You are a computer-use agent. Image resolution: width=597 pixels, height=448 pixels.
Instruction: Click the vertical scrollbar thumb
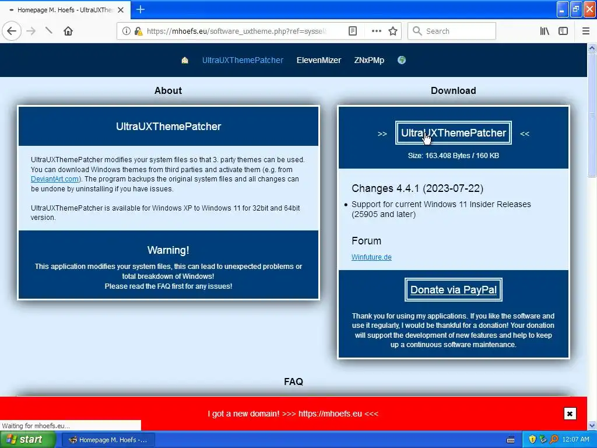(592, 116)
